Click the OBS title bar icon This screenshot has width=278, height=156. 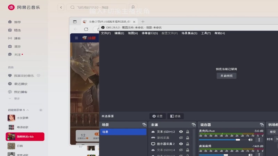[x=103, y=27]
